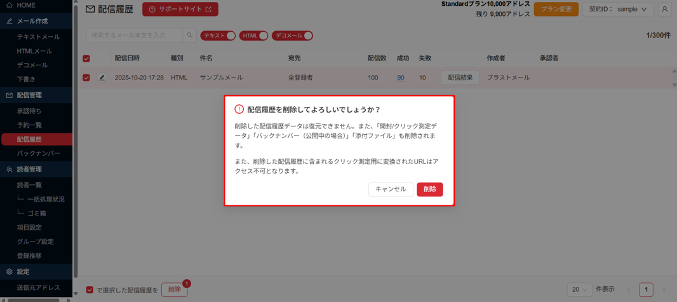Open バックナンバー in the sidebar
This screenshot has width=677, height=302.
tap(38, 153)
